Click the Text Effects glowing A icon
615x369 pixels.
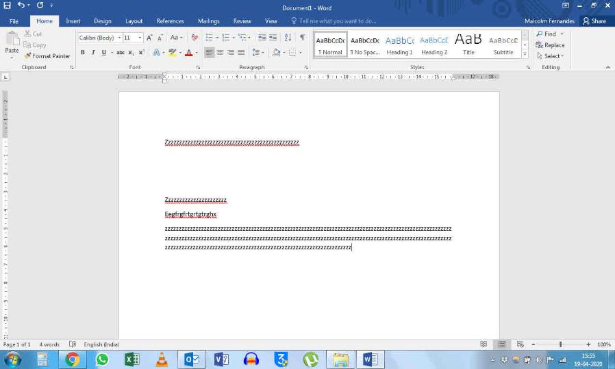(157, 52)
